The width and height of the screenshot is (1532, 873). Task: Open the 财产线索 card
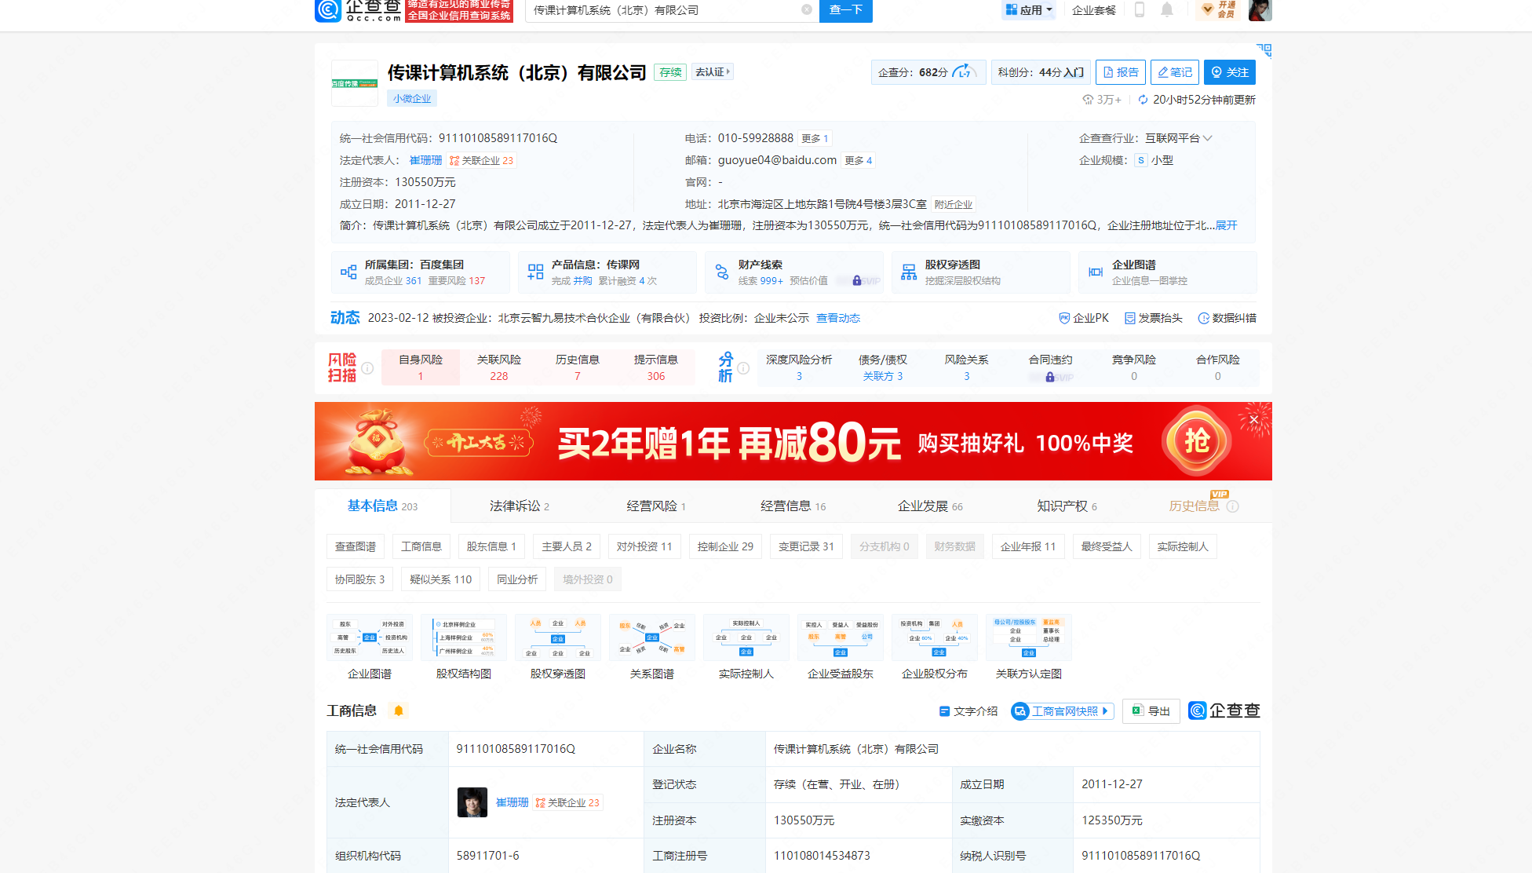click(x=793, y=272)
